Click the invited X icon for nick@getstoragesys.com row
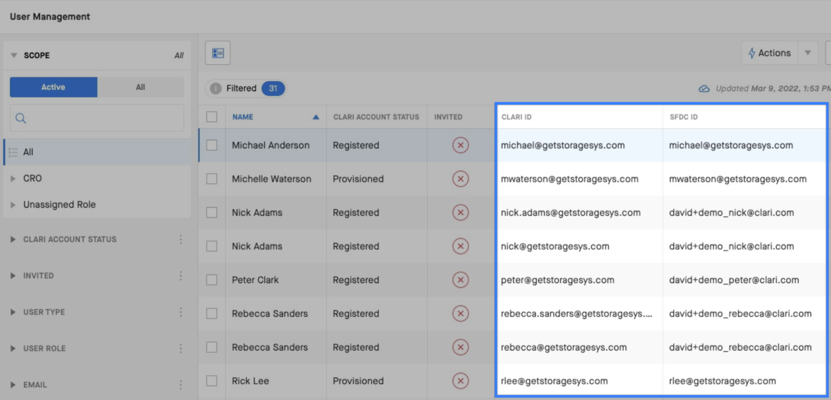The image size is (831, 400). pos(460,246)
